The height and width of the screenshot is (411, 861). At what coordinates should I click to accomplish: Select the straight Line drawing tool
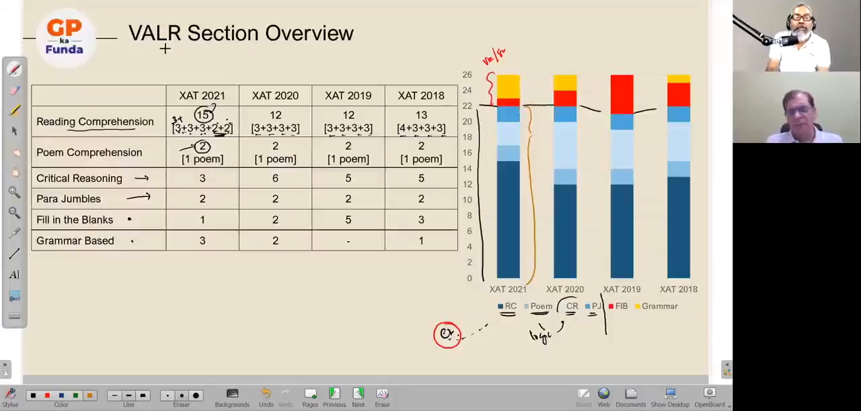(x=14, y=254)
